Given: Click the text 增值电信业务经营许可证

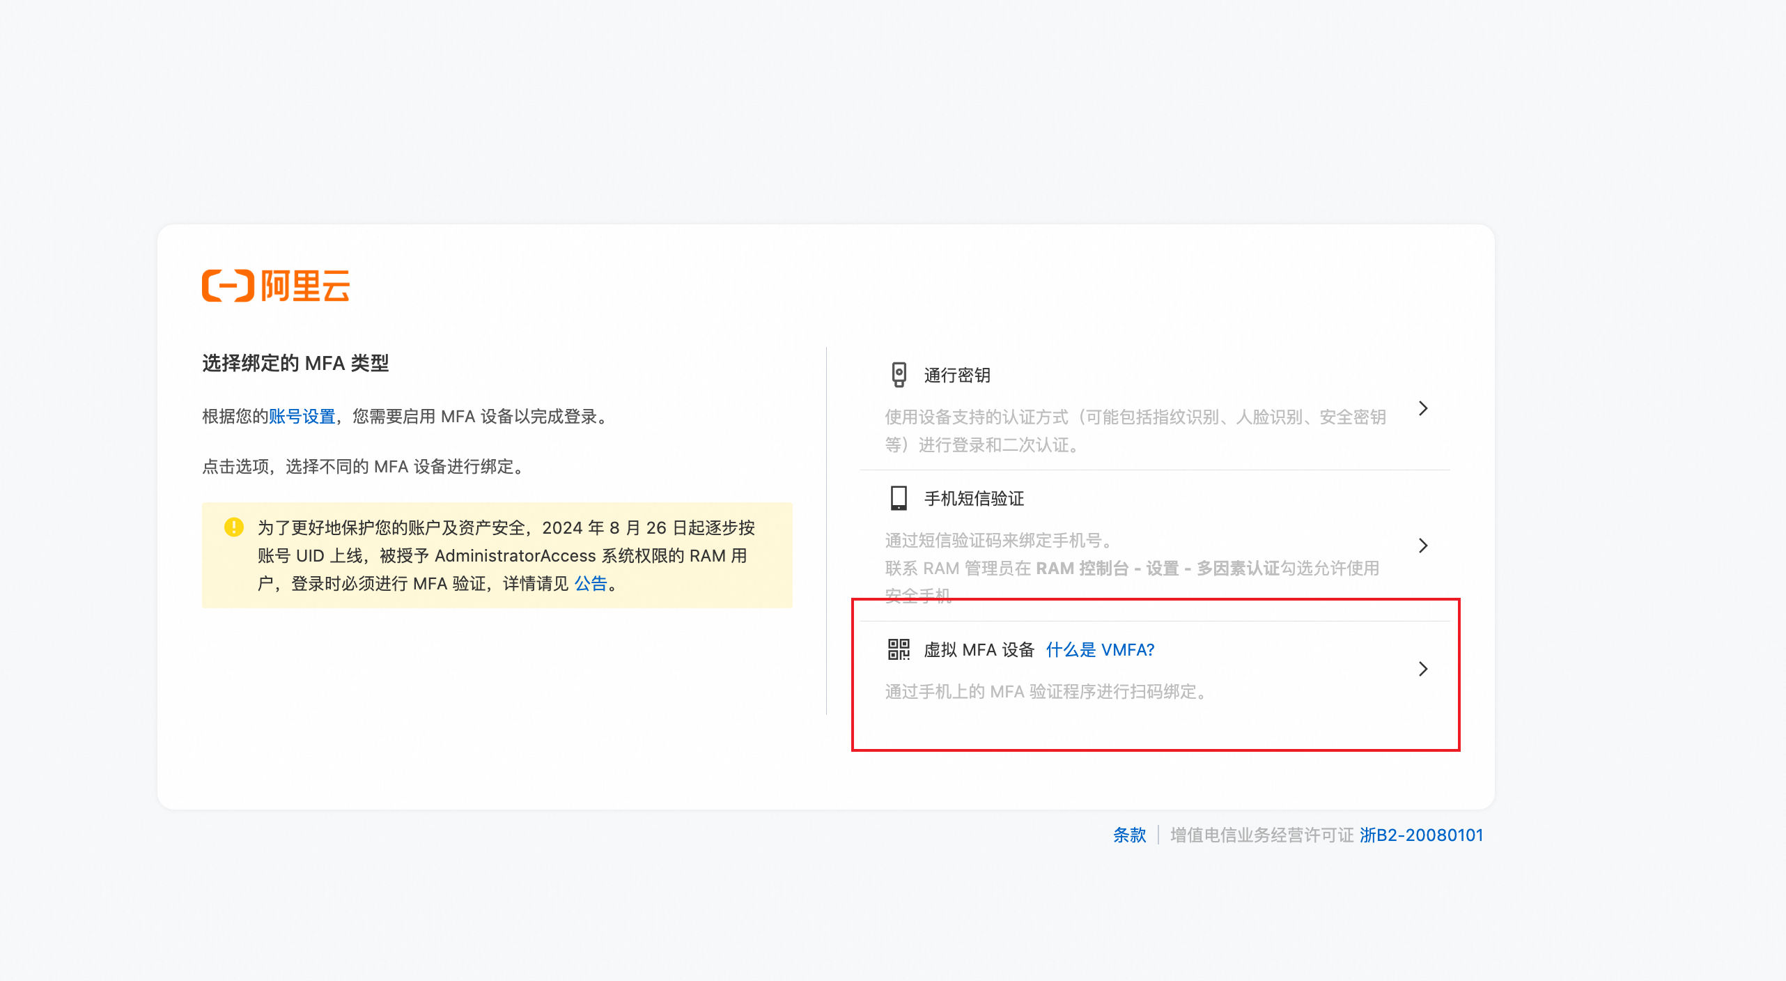Looking at the screenshot, I should [1262, 835].
